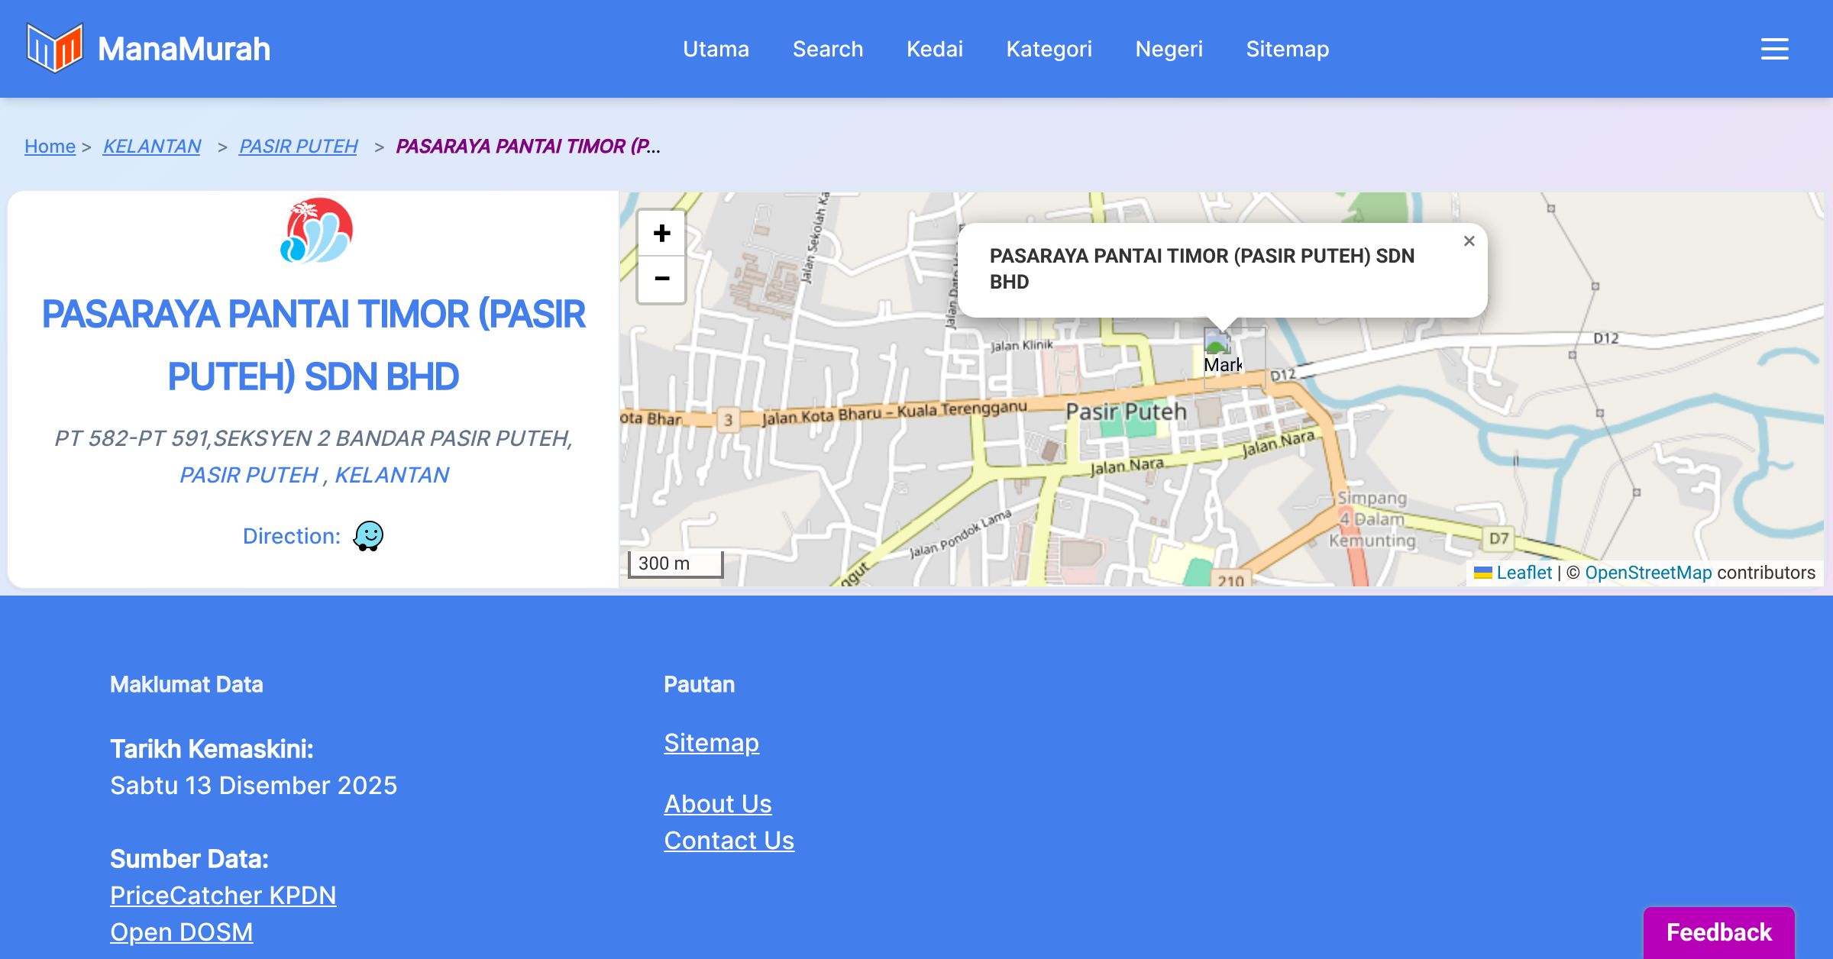This screenshot has height=959, width=1833.
Task: Open the KELANTAN breadcrumb link
Action: [x=151, y=146]
